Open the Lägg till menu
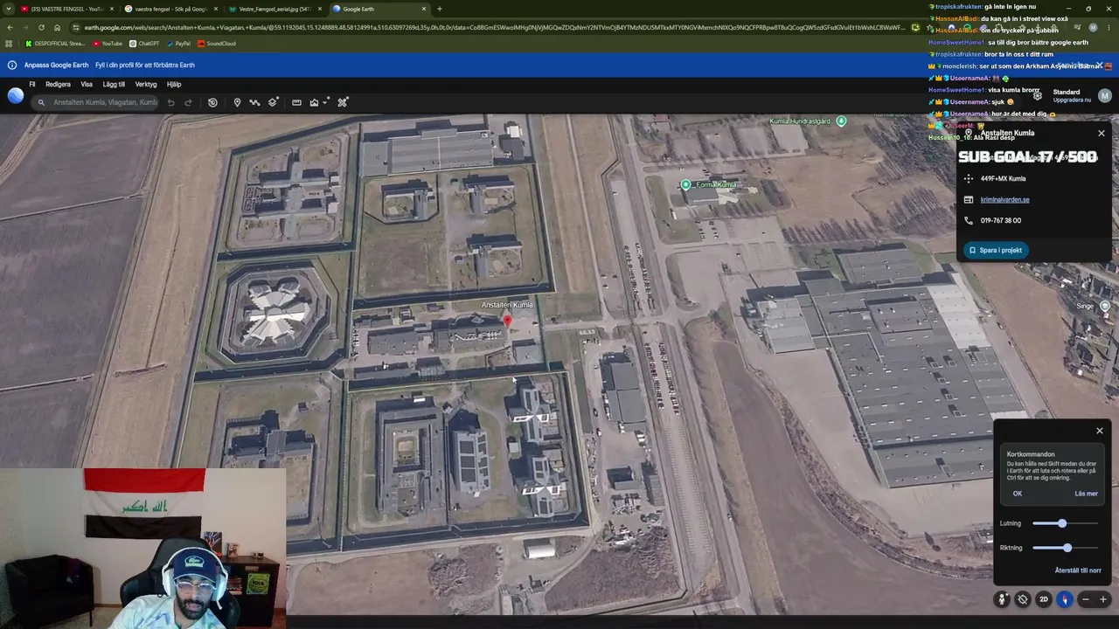The width and height of the screenshot is (1119, 629). (114, 84)
